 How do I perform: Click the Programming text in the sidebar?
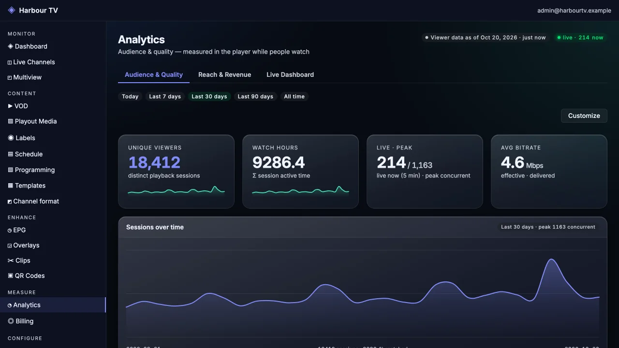[35, 170]
